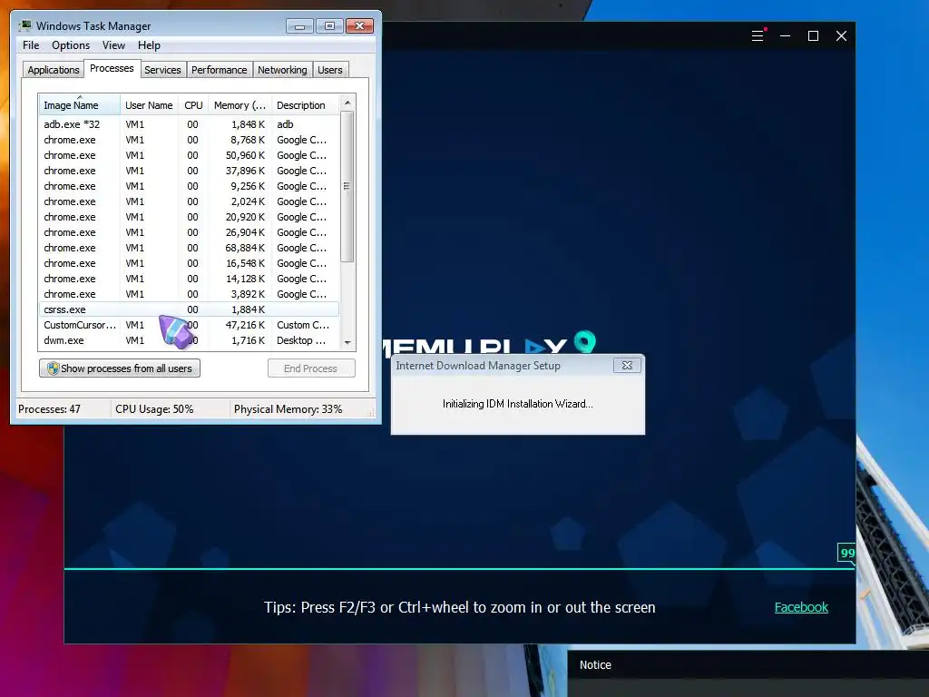Viewport: 929px width, 697px height.
Task: Select chrome.exe using 8,768 K memory
Action: 189,140
